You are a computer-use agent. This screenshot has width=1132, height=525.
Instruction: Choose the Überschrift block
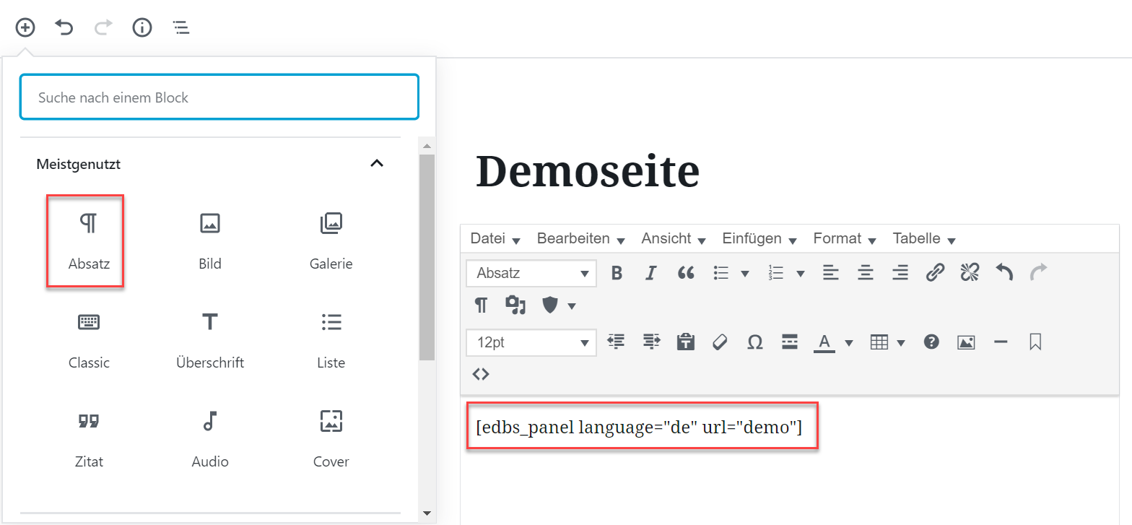pyautogui.click(x=209, y=339)
